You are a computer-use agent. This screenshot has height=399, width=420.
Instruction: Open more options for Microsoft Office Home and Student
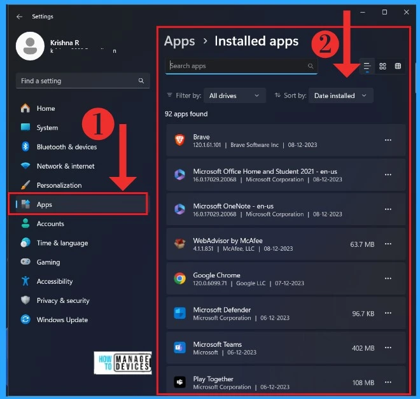388,174
